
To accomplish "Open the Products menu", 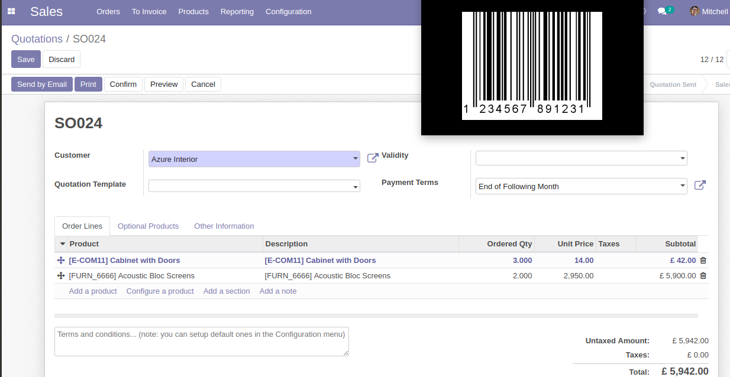I will tap(193, 12).
